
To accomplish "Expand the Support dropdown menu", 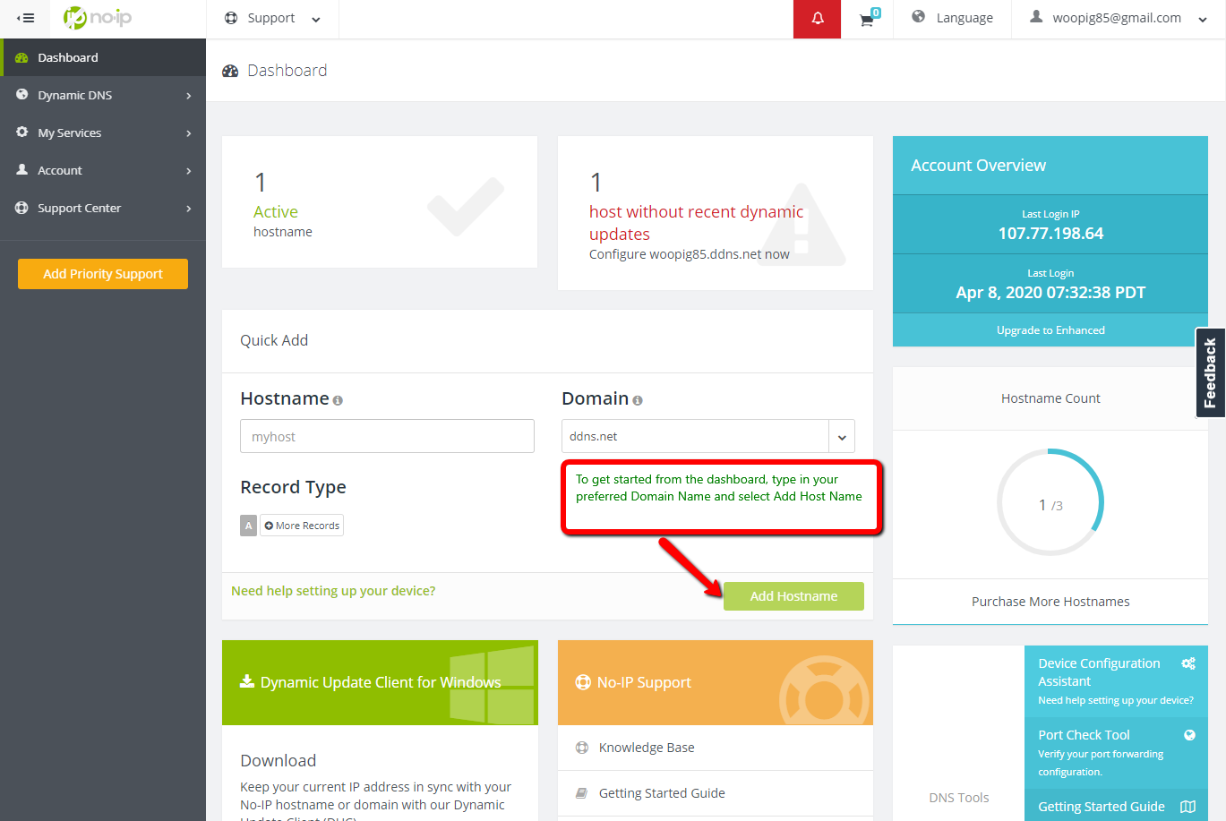I will (x=272, y=18).
